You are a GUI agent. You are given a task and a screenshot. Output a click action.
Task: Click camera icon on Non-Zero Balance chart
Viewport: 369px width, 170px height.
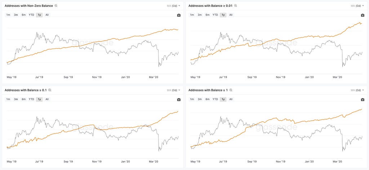tap(179, 15)
